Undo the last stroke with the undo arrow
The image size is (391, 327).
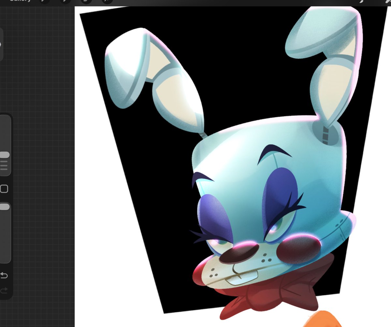click(4, 276)
